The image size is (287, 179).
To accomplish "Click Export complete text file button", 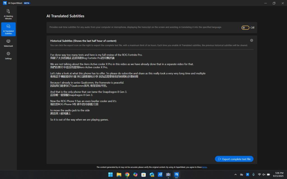I will coord(234,159).
